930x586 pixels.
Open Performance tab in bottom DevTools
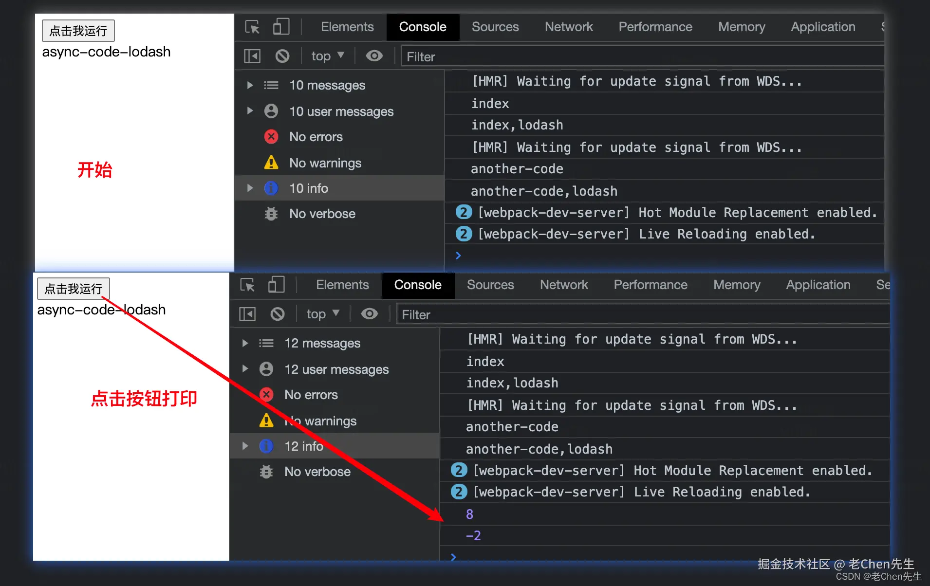point(651,285)
